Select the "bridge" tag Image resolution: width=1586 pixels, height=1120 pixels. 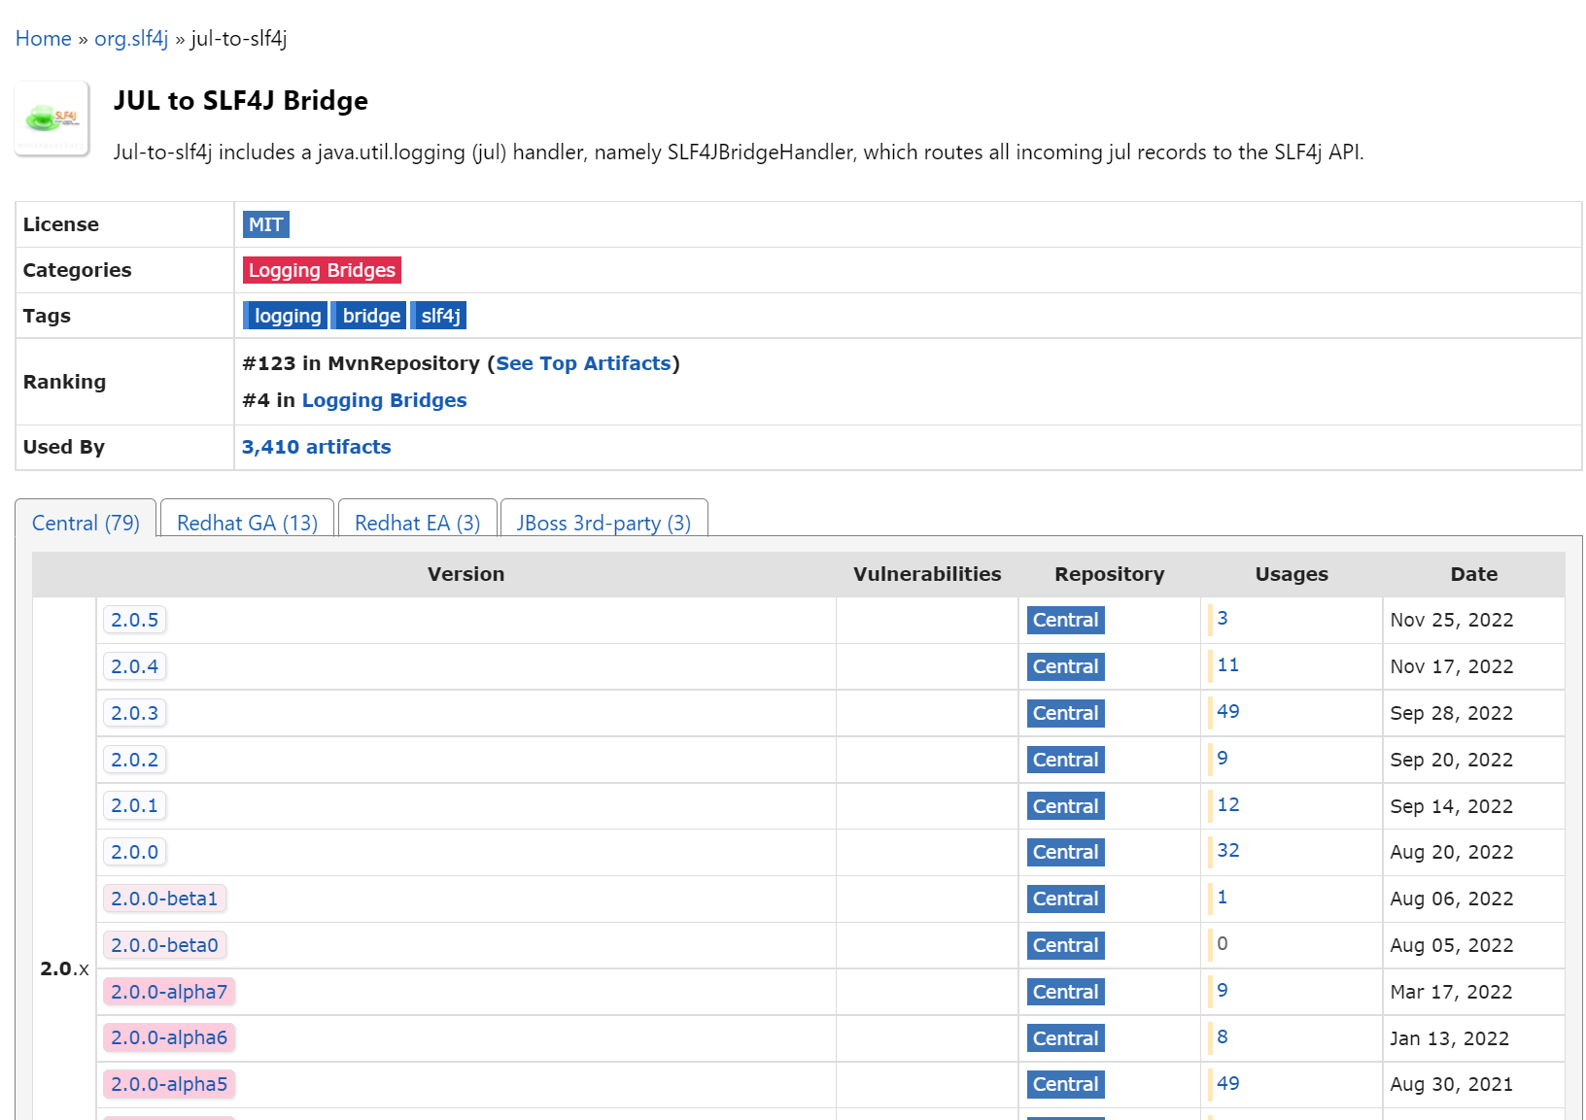click(369, 315)
